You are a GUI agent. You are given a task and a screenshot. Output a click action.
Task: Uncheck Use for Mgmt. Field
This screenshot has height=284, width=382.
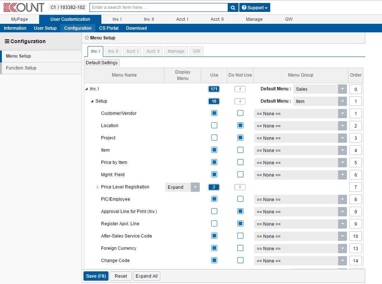214,174
